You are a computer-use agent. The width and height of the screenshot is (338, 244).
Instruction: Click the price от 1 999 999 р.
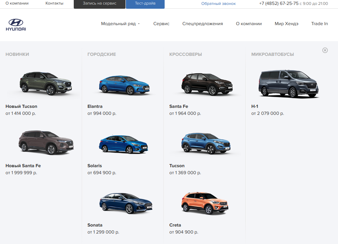(x=21, y=173)
